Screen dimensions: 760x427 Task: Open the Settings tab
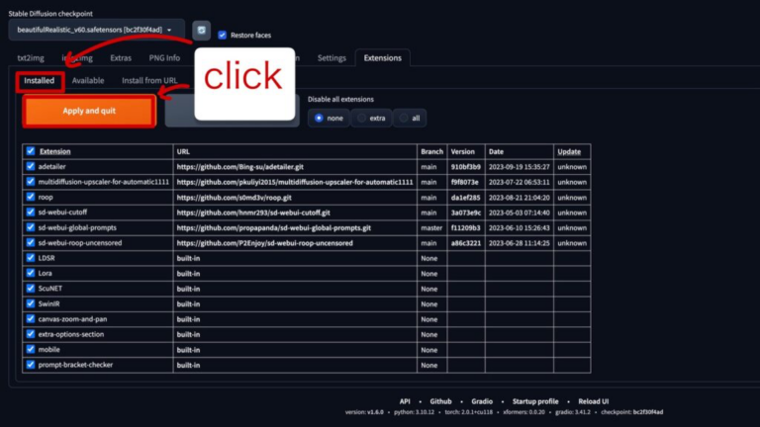332,58
